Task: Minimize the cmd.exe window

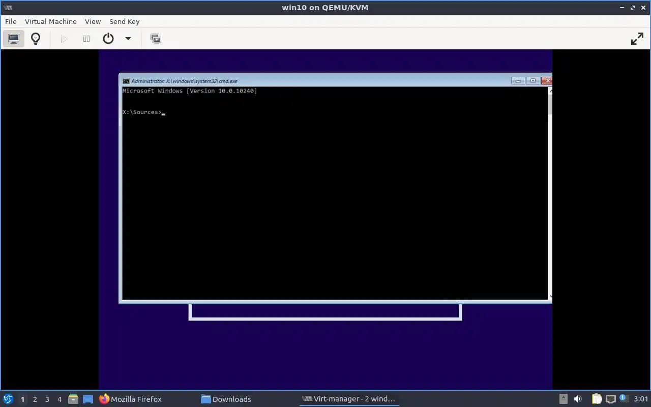Action: tap(518, 81)
